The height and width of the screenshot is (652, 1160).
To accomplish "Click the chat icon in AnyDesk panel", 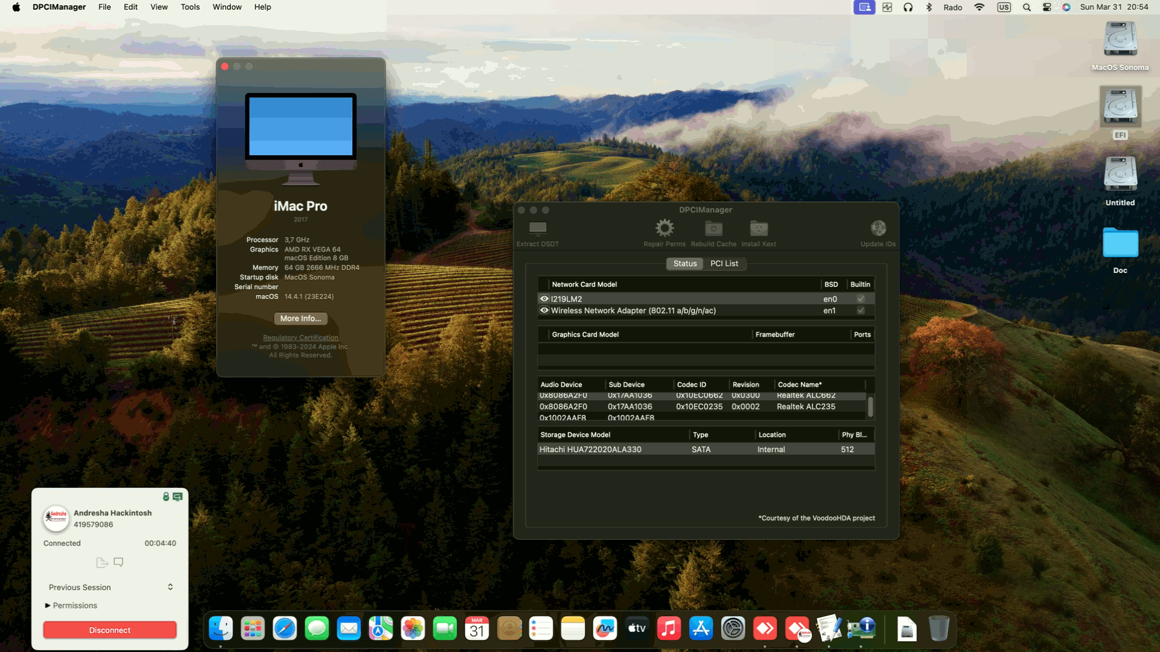I will (118, 562).
